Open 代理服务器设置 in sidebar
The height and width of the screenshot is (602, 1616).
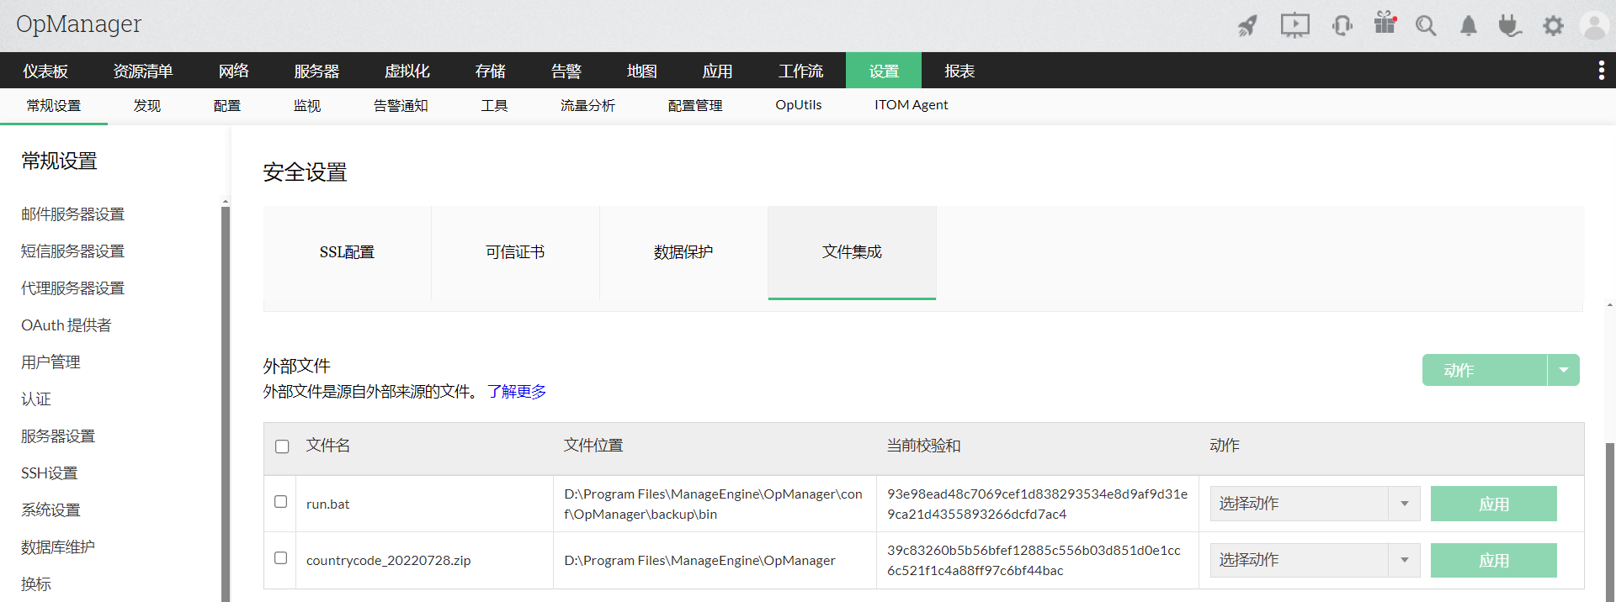[73, 288]
